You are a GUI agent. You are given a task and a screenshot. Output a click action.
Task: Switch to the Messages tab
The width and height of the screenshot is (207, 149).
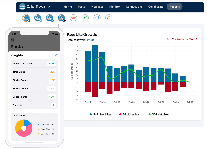pyautogui.click(x=97, y=7)
